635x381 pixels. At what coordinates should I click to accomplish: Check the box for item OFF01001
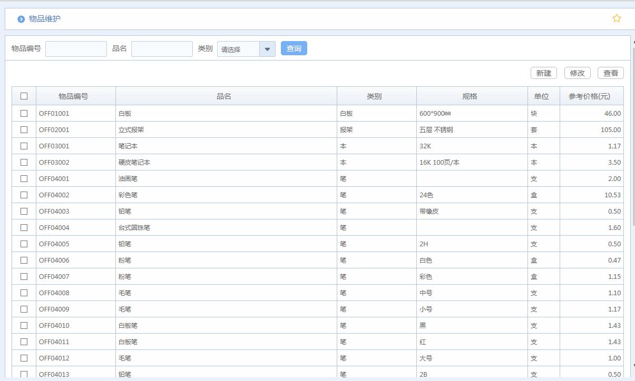[24, 113]
